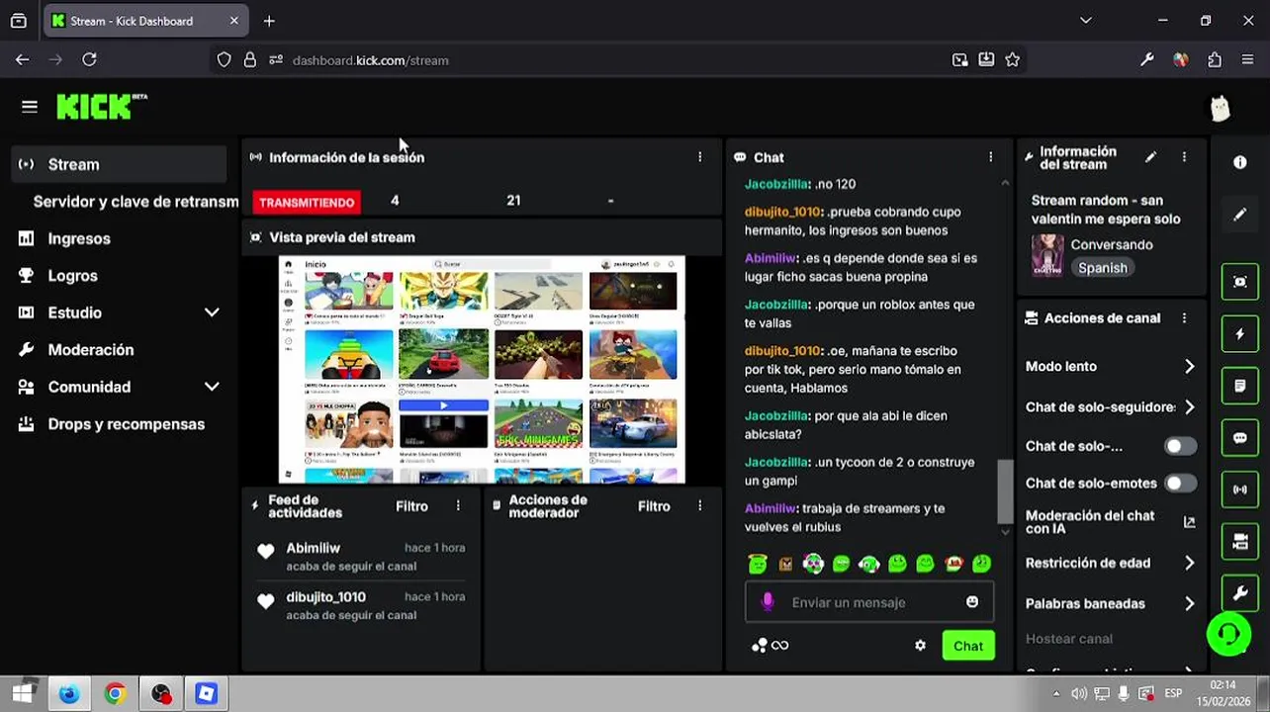Open the hamburger menu beside the Kick logo

[x=30, y=107]
